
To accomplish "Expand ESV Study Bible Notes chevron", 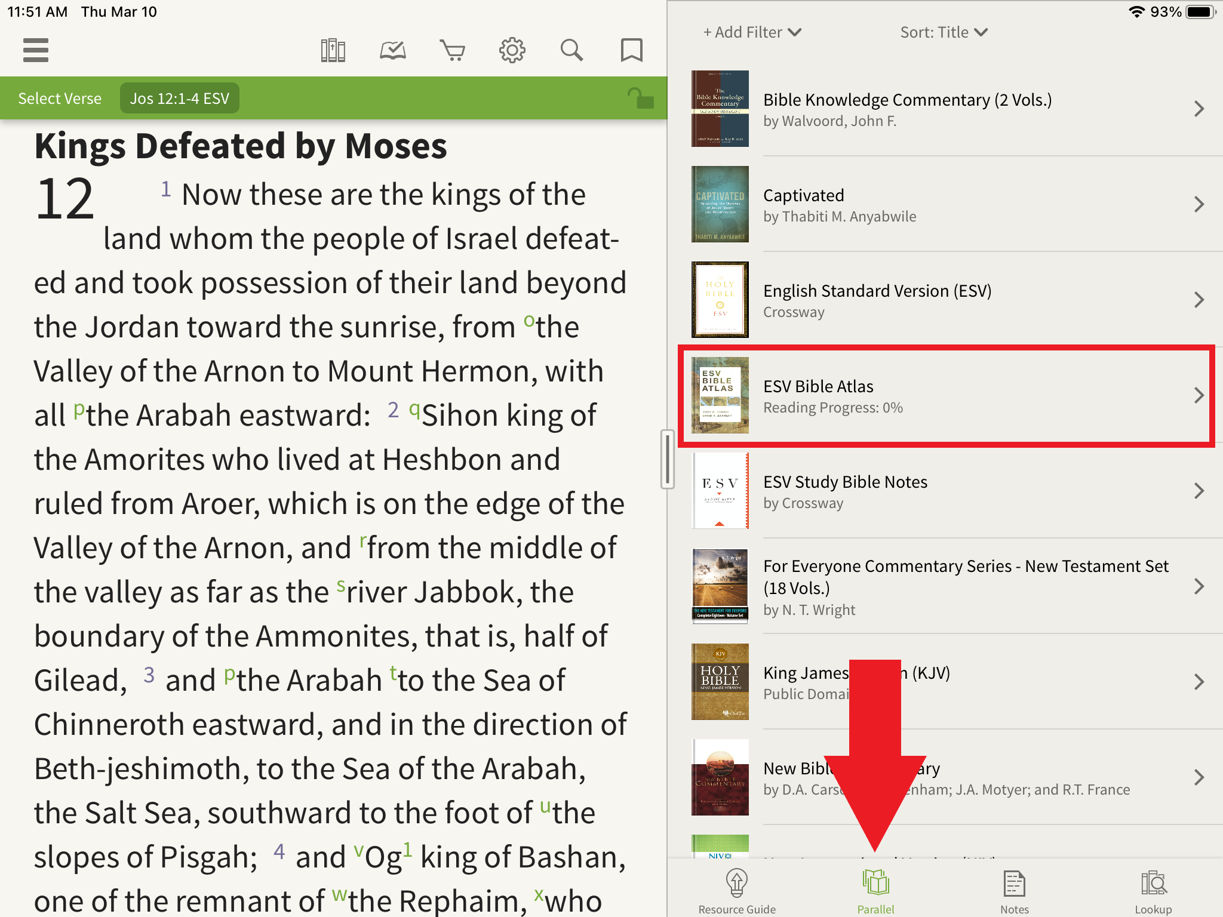I will pos(1199,491).
